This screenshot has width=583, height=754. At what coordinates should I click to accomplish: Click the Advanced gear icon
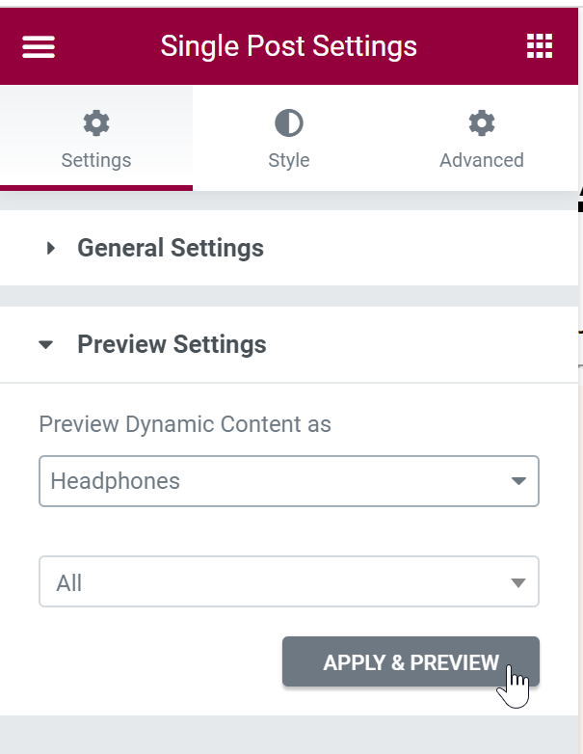[x=482, y=123]
